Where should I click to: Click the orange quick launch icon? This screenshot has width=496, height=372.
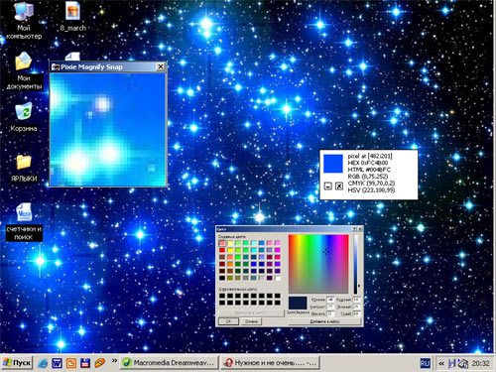pyautogui.click(x=71, y=363)
